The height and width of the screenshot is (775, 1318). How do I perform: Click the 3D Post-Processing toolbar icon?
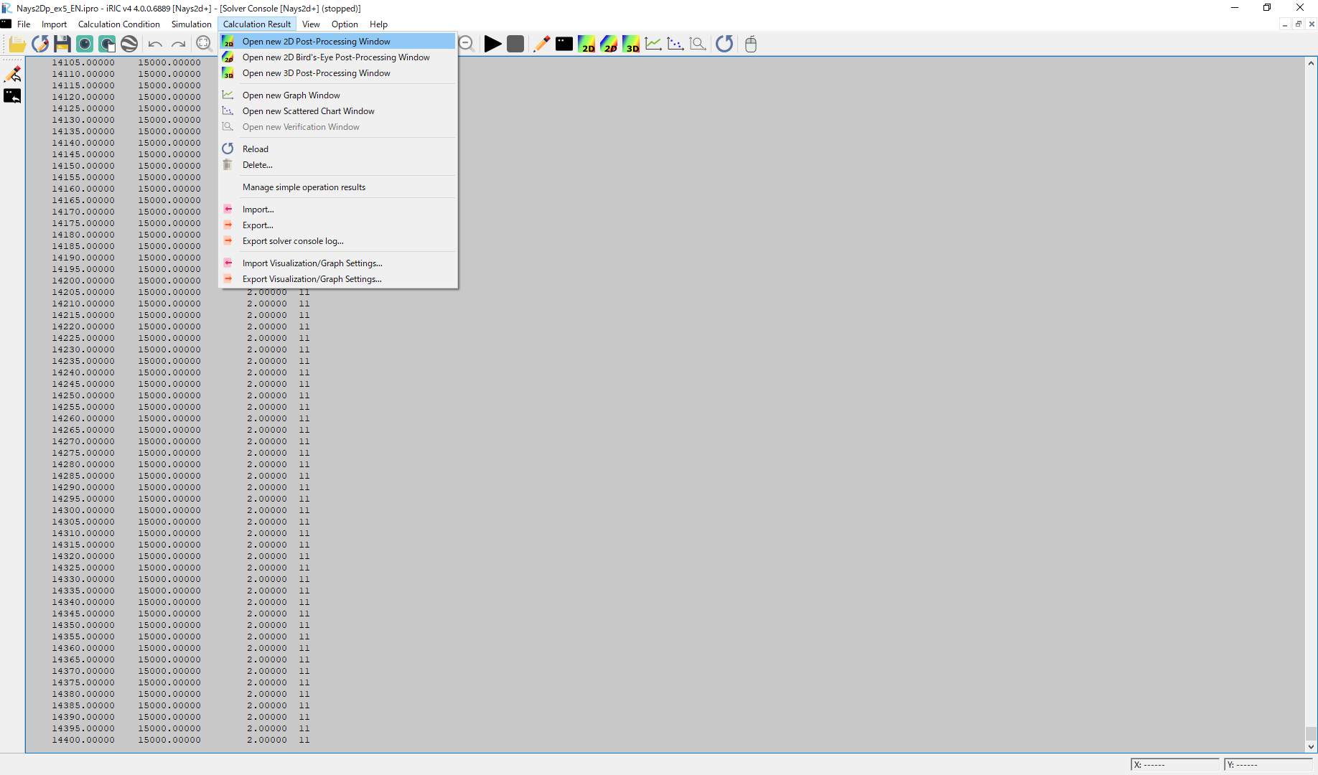(x=631, y=44)
